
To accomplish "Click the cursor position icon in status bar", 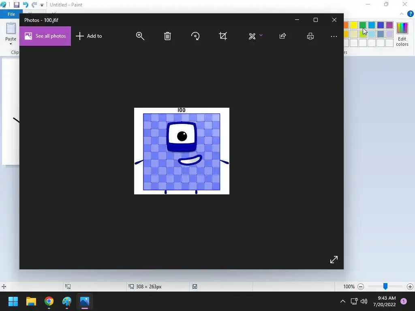I will point(4,286).
